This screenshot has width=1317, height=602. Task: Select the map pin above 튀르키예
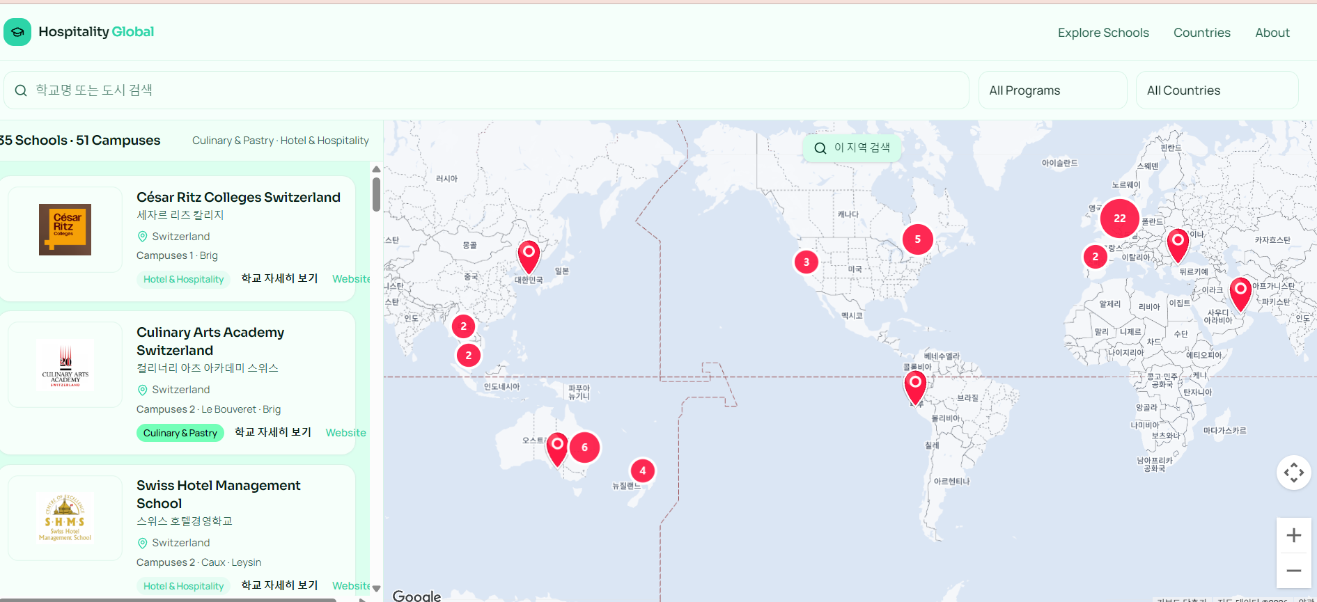pyautogui.click(x=1178, y=245)
